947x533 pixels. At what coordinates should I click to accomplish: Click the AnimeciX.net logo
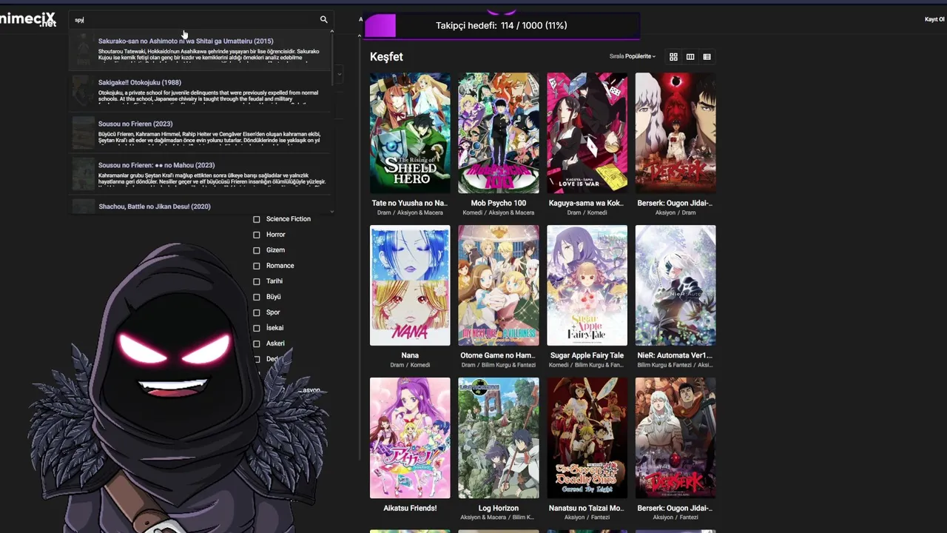pos(28,19)
